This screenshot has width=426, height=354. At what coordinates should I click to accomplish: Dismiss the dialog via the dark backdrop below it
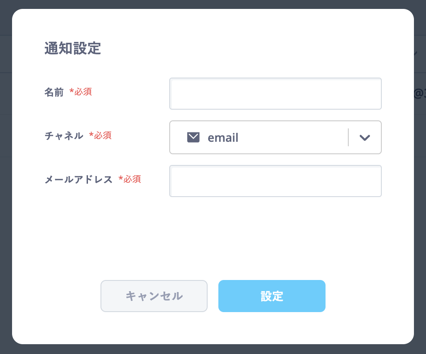213,350
